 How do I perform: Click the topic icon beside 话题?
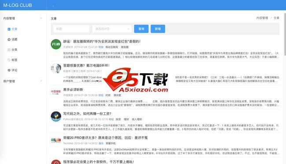point(9,39)
